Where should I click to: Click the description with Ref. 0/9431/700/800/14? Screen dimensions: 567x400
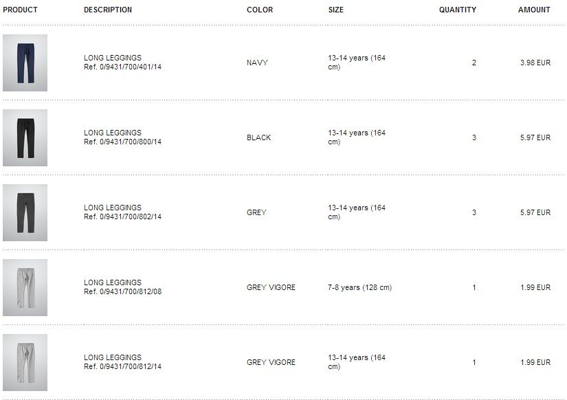(x=122, y=137)
